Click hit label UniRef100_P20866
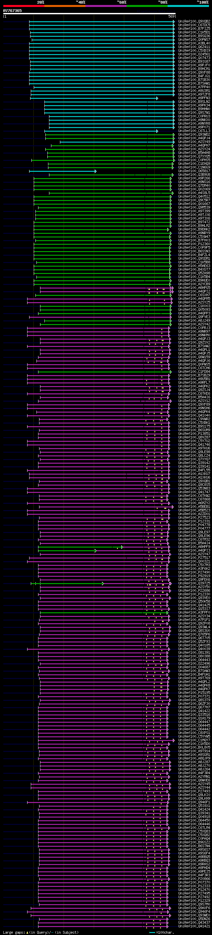The width and height of the screenshot is (212, 935). click(x=194, y=879)
